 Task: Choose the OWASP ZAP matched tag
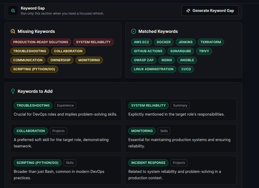pyautogui.click(x=144, y=60)
